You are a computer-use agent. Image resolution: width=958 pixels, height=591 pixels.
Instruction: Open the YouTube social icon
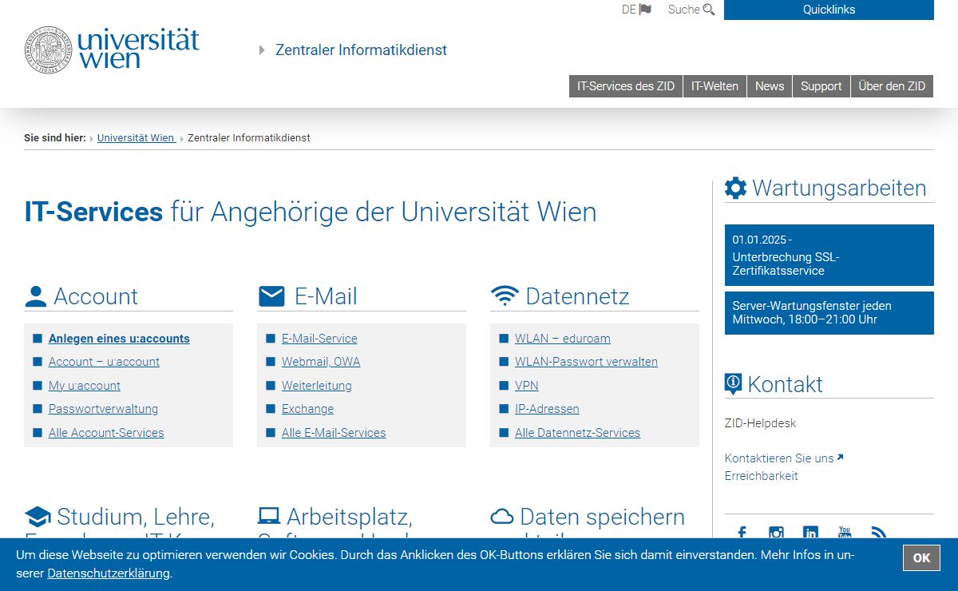pyautogui.click(x=845, y=533)
